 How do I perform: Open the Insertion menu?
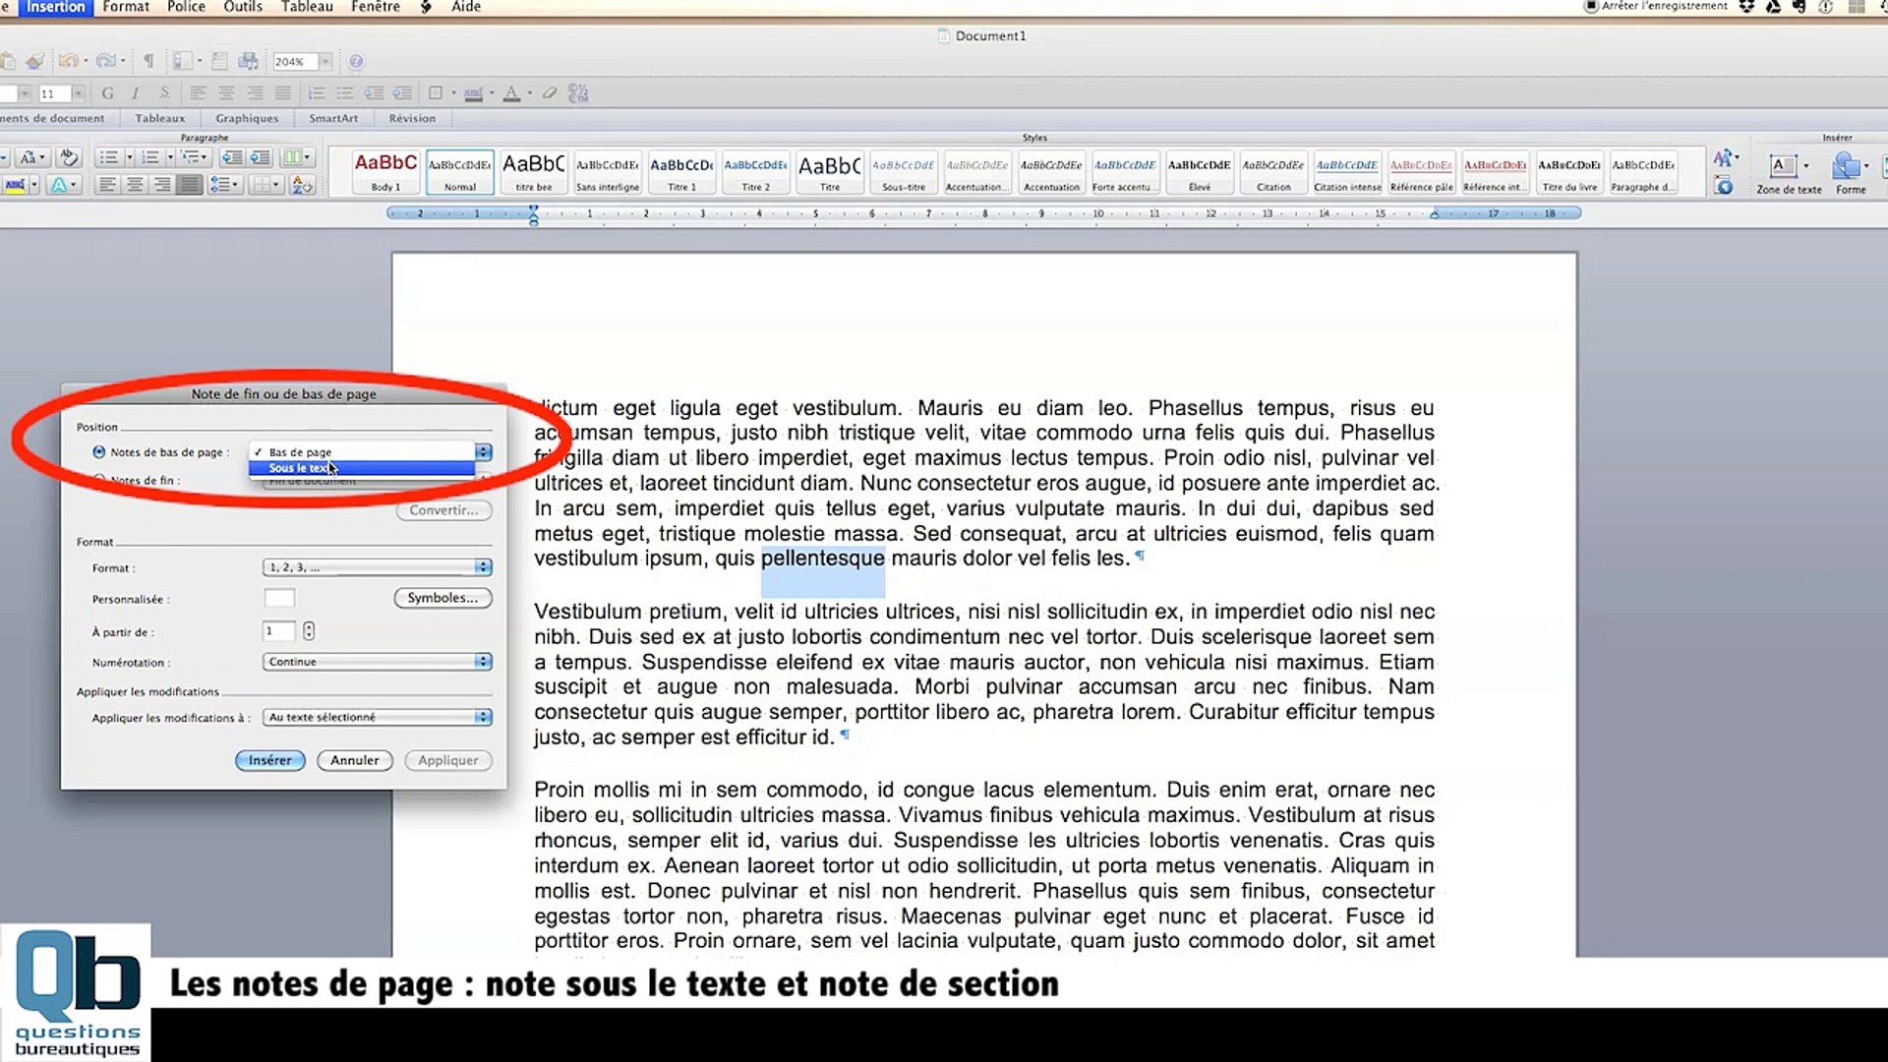(55, 7)
